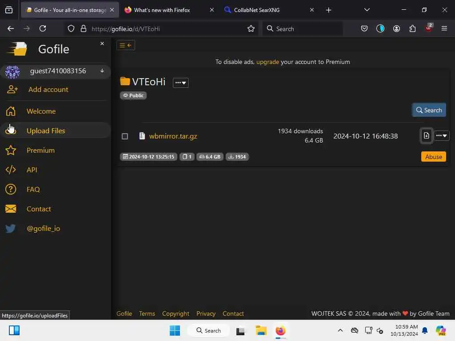Click the question mark icon beside FAQ
Screen dimensions: 455x341
pos(11,189)
